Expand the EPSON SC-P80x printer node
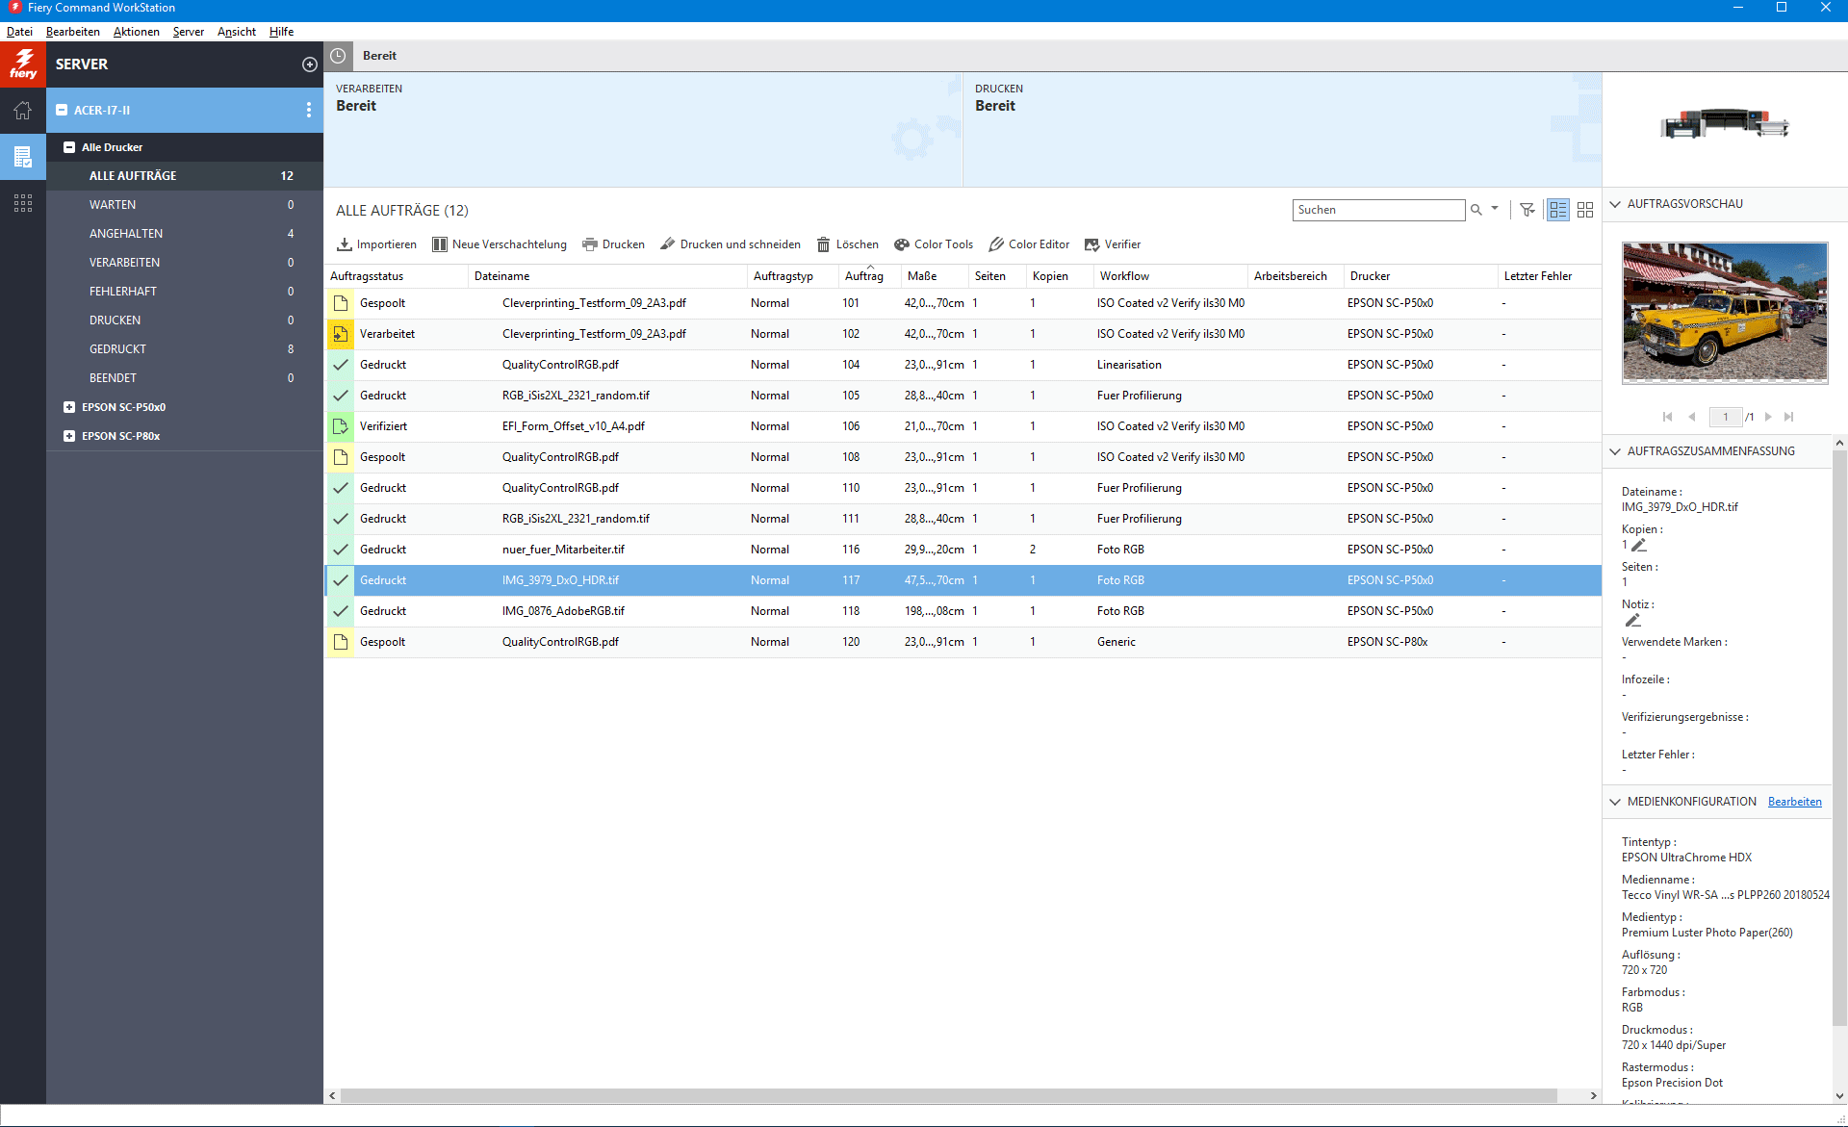 click(69, 436)
